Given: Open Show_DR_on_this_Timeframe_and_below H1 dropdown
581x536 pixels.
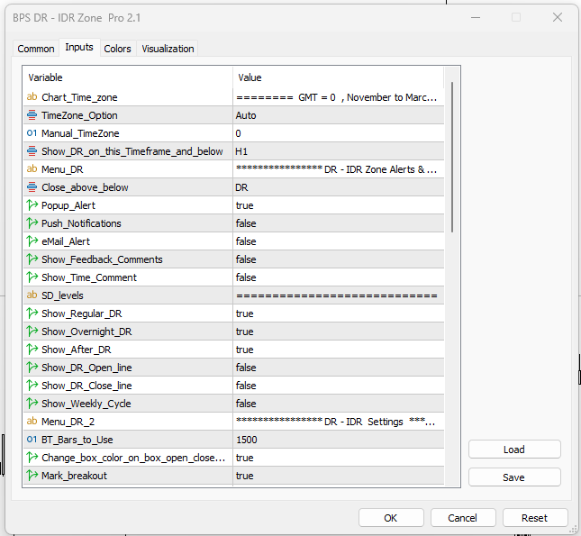Looking at the screenshot, I should [x=338, y=151].
